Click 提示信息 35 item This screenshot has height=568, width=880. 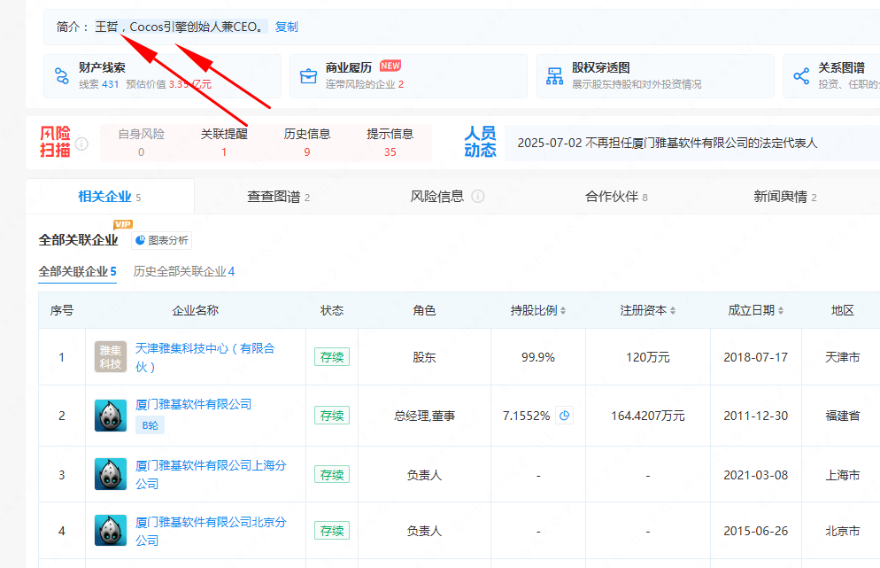point(390,143)
